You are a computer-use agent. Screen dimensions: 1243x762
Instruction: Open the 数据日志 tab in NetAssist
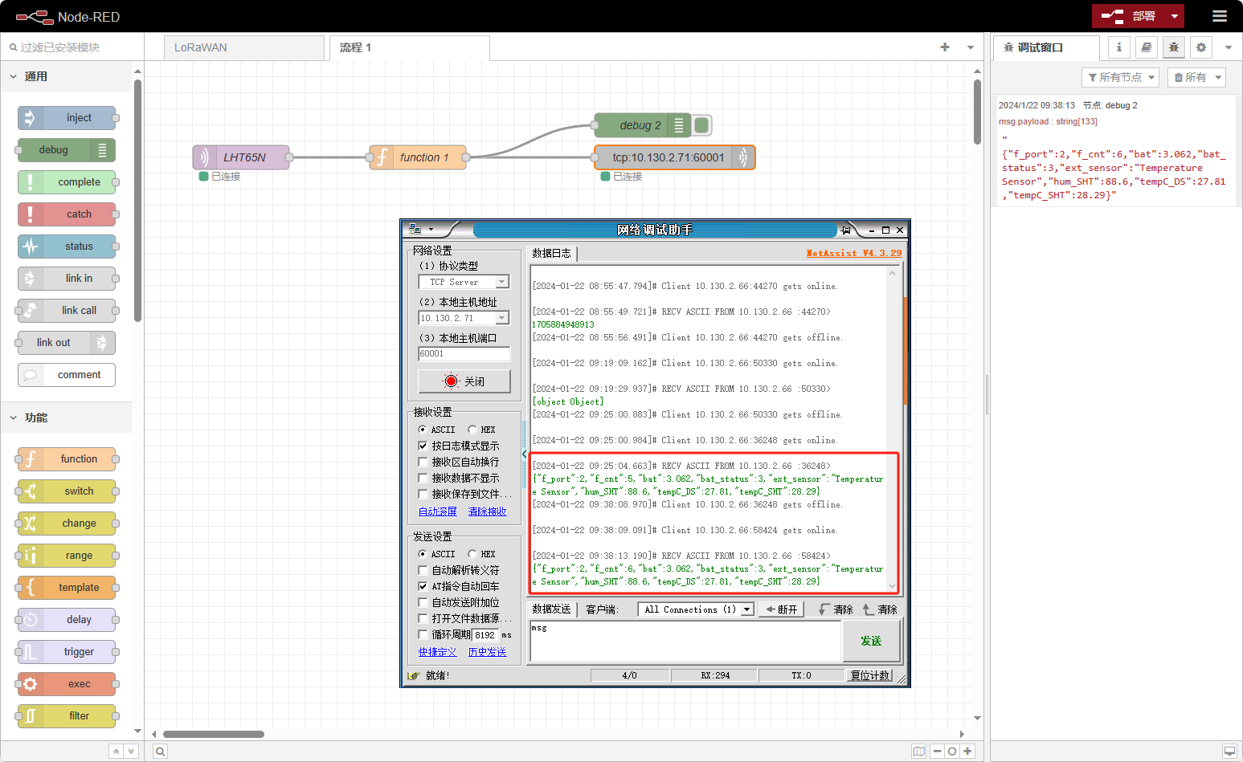pyautogui.click(x=551, y=254)
